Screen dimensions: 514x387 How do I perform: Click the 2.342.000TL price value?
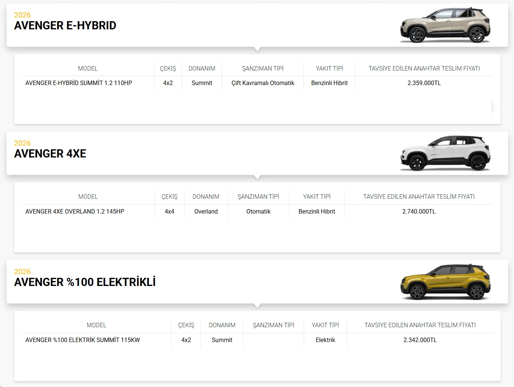tap(420, 340)
